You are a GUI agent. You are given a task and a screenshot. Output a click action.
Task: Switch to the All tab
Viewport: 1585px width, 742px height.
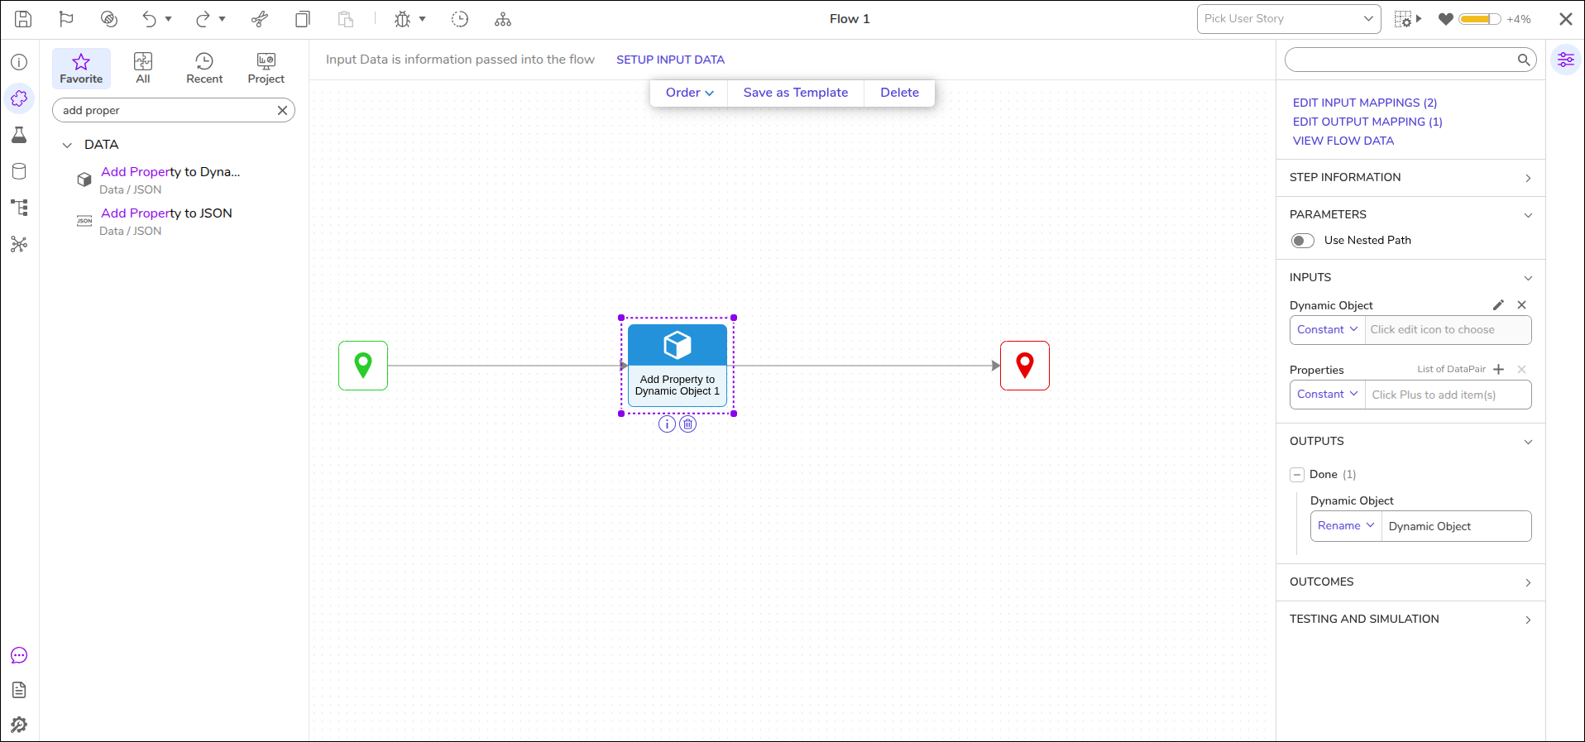[143, 68]
